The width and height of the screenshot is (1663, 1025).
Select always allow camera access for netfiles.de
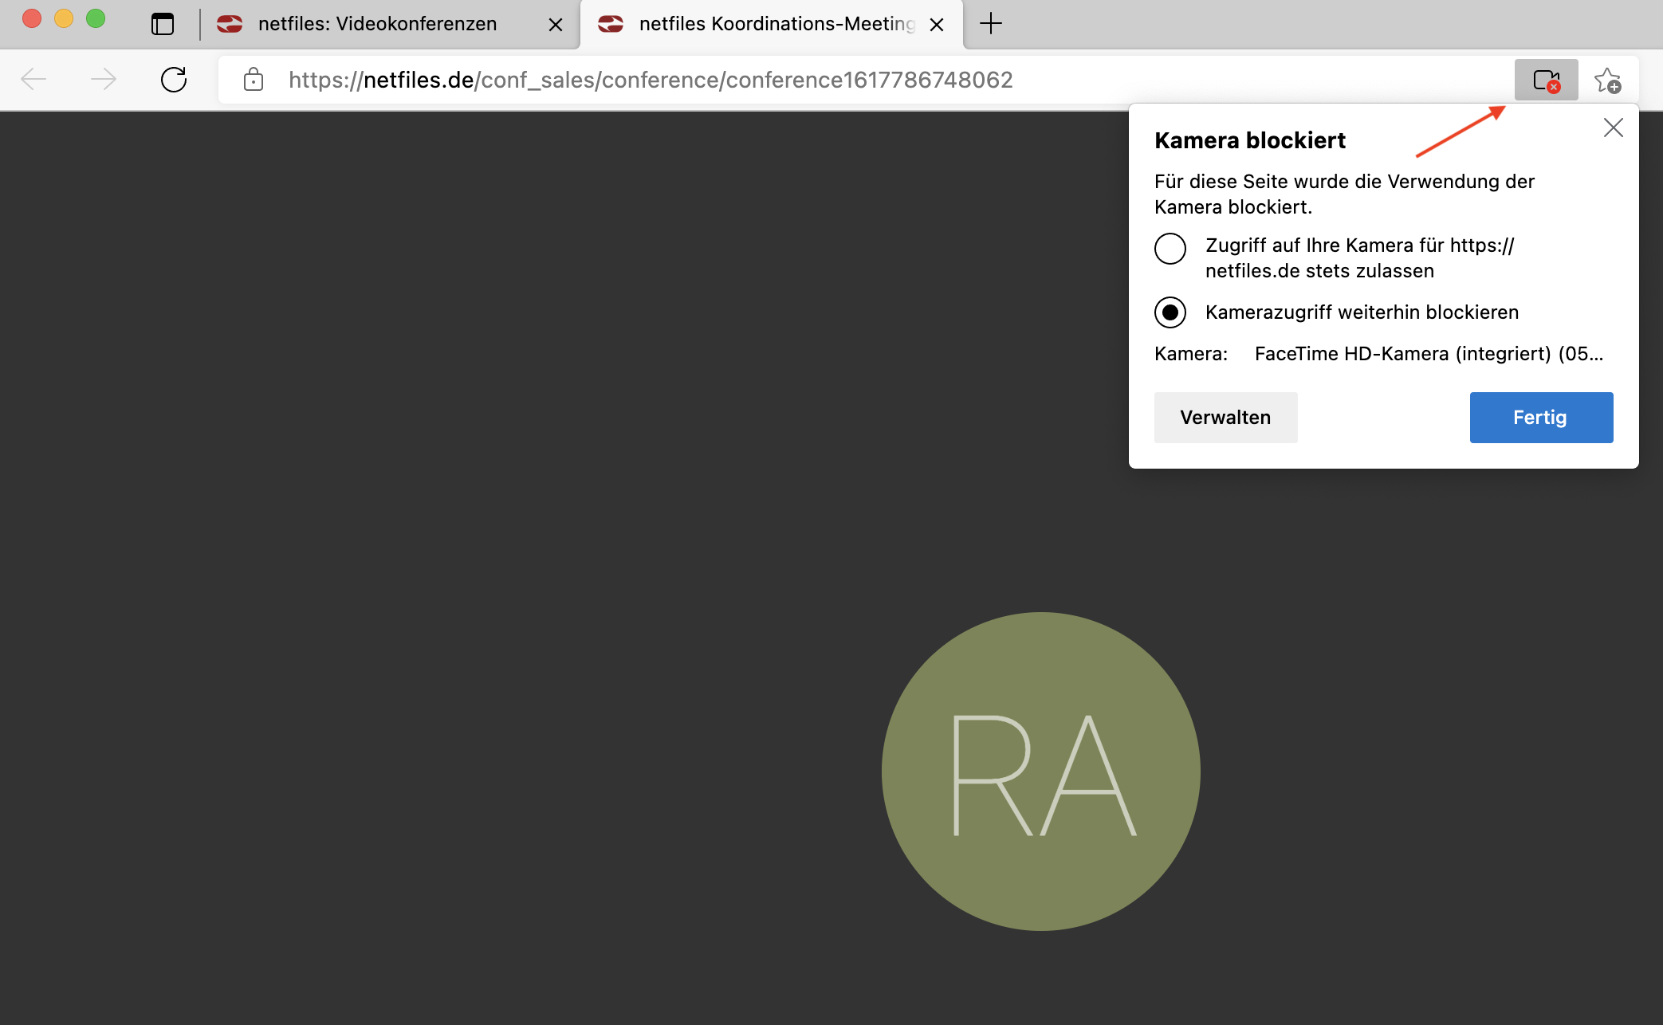(1170, 249)
